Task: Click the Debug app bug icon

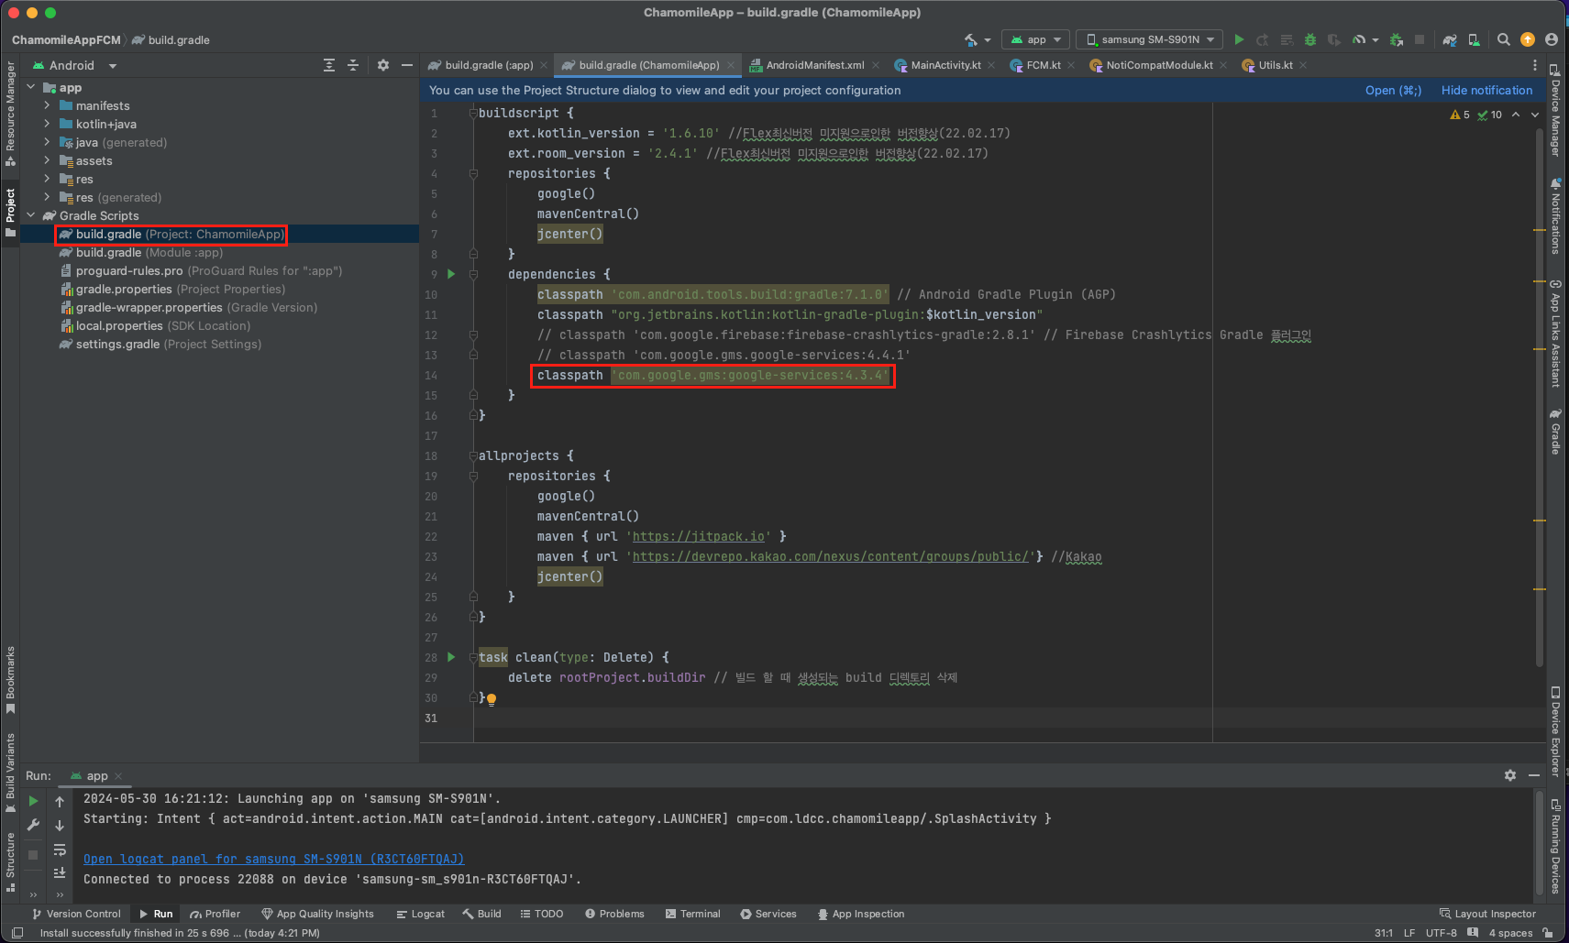Action: click(x=1310, y=39)
